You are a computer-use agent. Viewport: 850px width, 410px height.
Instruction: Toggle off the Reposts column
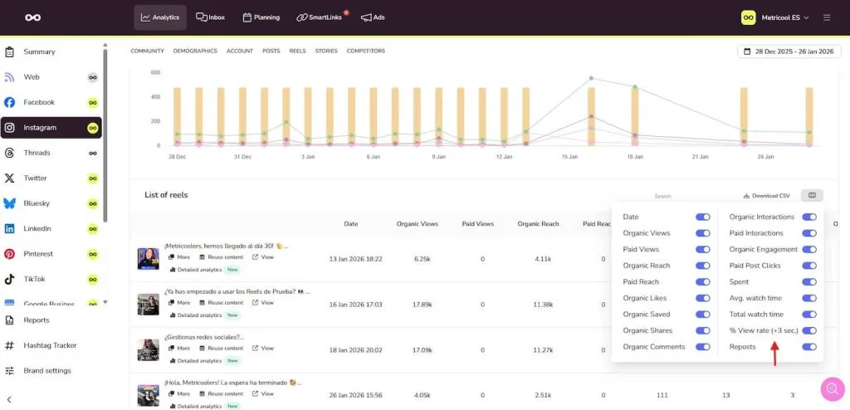coord(808,347)
